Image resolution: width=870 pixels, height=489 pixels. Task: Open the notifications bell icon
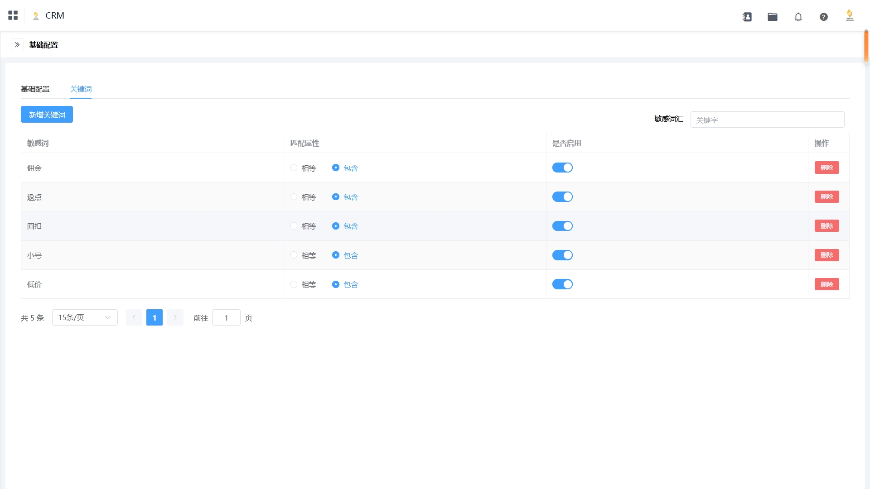click(798, 17)
